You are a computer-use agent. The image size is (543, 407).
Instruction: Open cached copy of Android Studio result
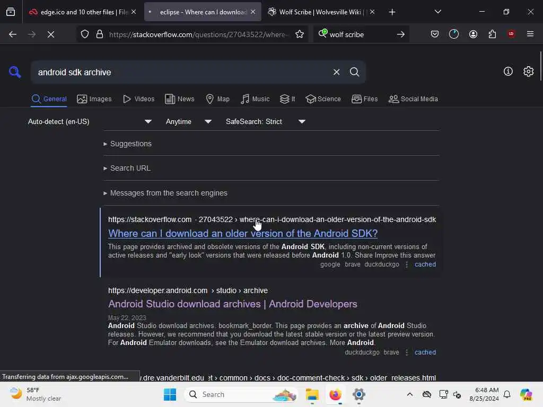pos(425,352)
